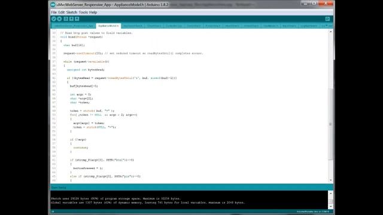The height and width of the screenshot is (215, 383).
Task: Click the readBytesUntil if-statement line
Action: [x=121, y=78]
